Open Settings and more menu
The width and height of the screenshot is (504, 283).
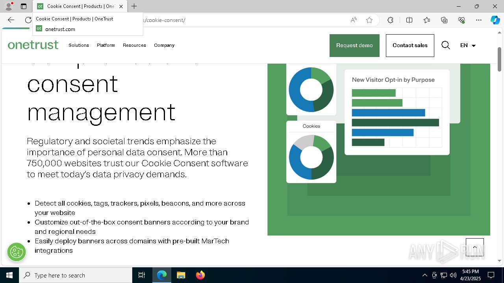point(479,20)
